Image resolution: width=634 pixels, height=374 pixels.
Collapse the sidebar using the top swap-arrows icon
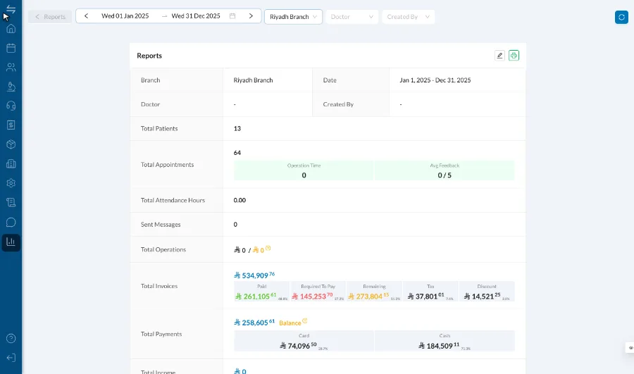tap(11, 10)
